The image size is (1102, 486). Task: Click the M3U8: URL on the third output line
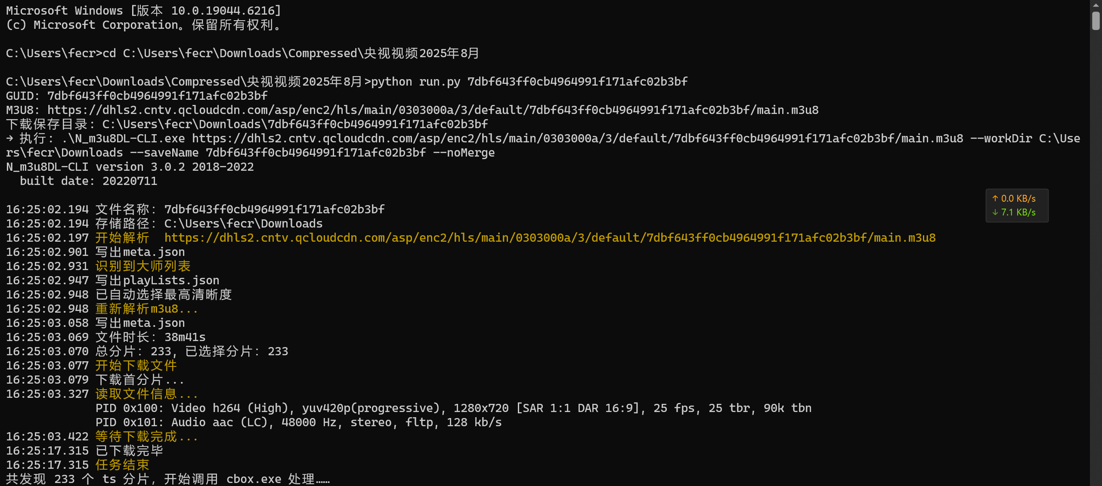pyautogui.click(x=433, y=110)
